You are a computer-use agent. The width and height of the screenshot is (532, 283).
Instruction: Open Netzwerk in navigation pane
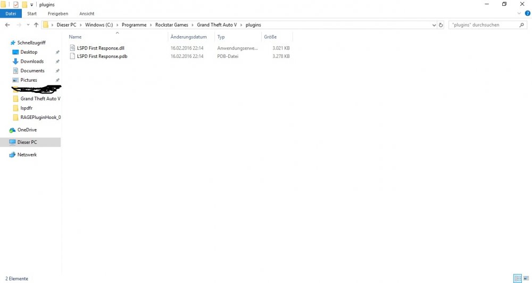coord(27,155)
